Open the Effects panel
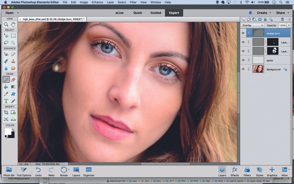The image size is (294, 184). point(235,171)
